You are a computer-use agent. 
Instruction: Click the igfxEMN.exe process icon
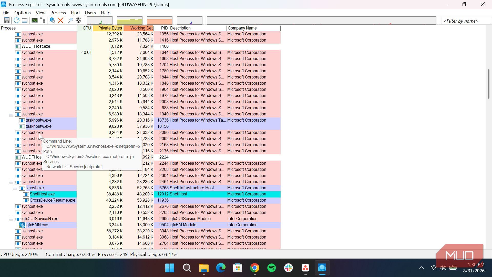click(22, 225)
